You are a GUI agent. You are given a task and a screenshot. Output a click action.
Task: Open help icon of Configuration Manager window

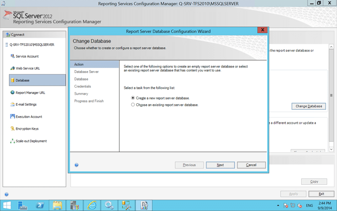tap(6, 195)
